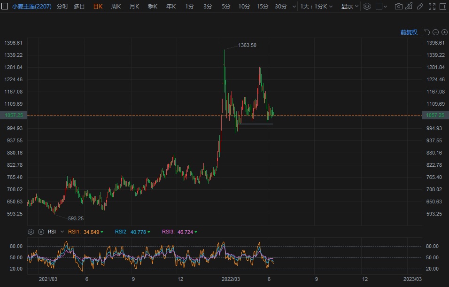Viewport: 449px width, 287px height.
Task: Click the 1363.50 high price marker
Action: [247, 45]
